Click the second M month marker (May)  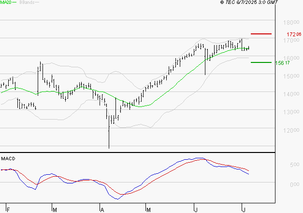[x=148, y=210]
